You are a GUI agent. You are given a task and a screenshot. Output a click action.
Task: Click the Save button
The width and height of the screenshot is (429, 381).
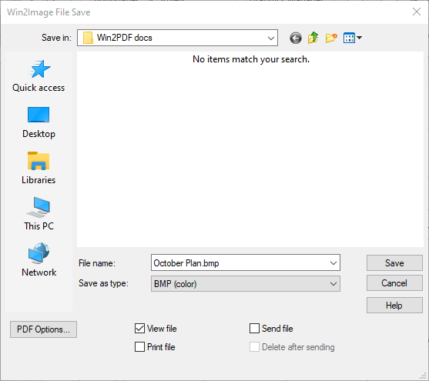coord(394,263)
